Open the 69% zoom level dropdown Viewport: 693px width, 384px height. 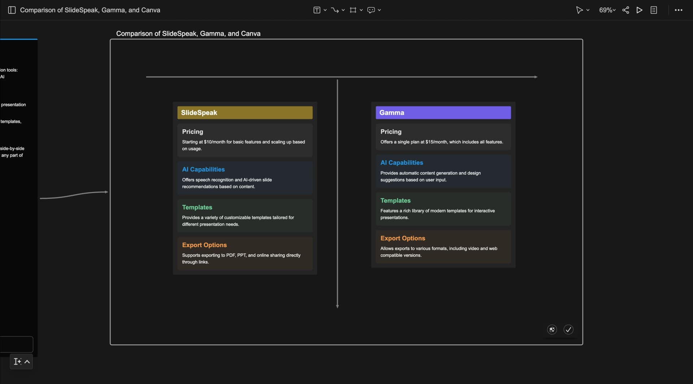pos(607,10)
